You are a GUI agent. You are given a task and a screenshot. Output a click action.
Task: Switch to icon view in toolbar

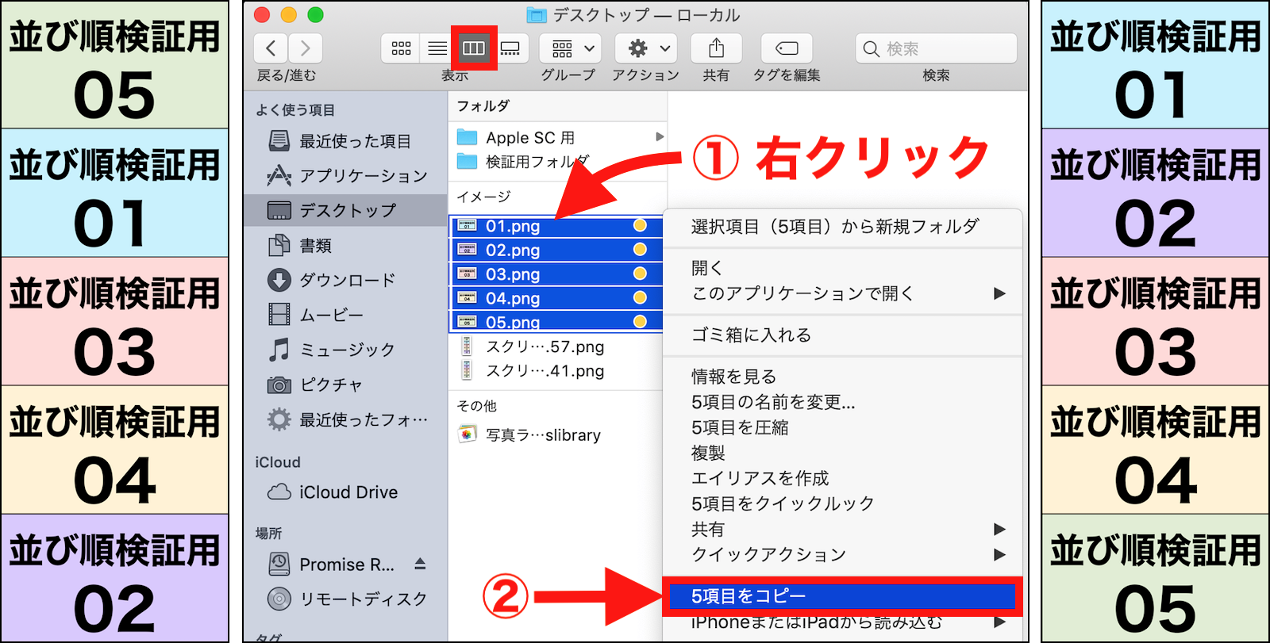click(401, 48)
